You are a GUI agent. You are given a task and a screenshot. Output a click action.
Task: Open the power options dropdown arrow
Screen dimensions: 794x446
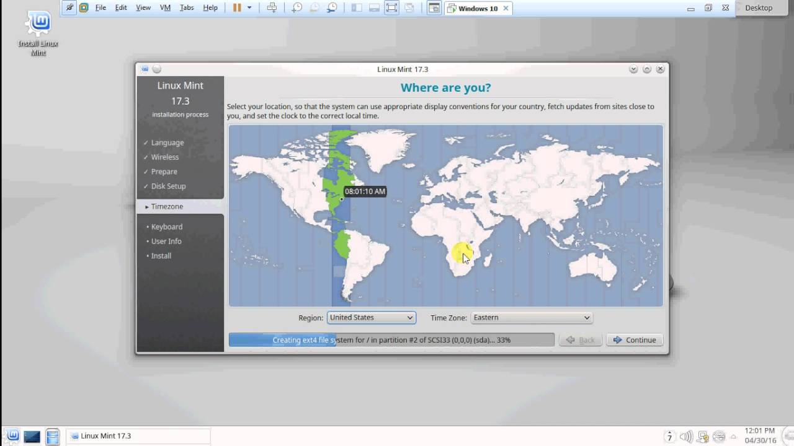[249, 8]
